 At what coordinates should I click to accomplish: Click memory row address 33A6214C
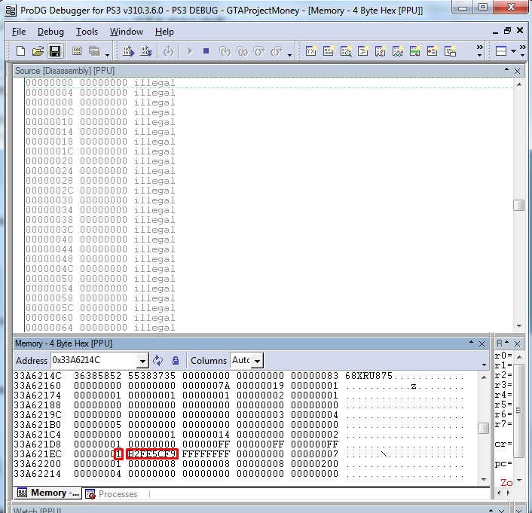click(x=38, y=376)
